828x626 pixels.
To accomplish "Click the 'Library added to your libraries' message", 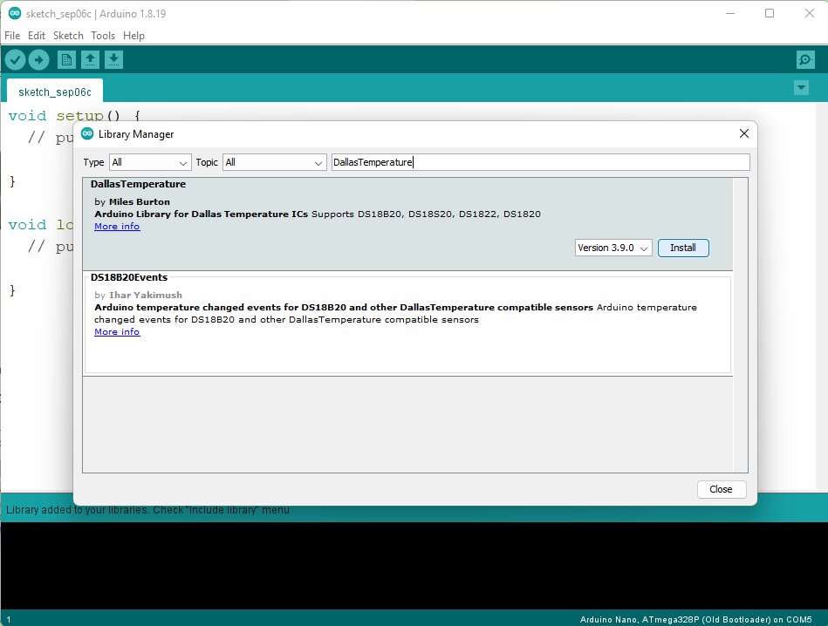I will click(147, 510).
